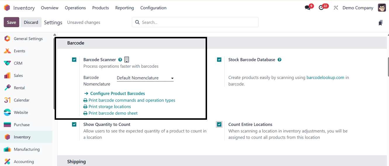The height and width of the screenshot is (166, 389).
Task: Click Print storage locations link
Action: pyautogui.click(x=110, y=107)
